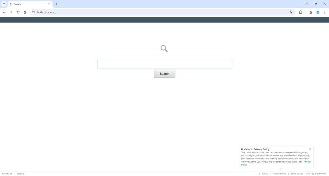Viewport: 329px width, 176px height.
Task: Open Chrome Labs flask icon
Action: coord(311,12)
